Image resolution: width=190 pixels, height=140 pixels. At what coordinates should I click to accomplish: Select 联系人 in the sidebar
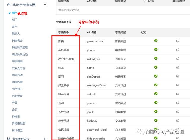tap(16, 34)
